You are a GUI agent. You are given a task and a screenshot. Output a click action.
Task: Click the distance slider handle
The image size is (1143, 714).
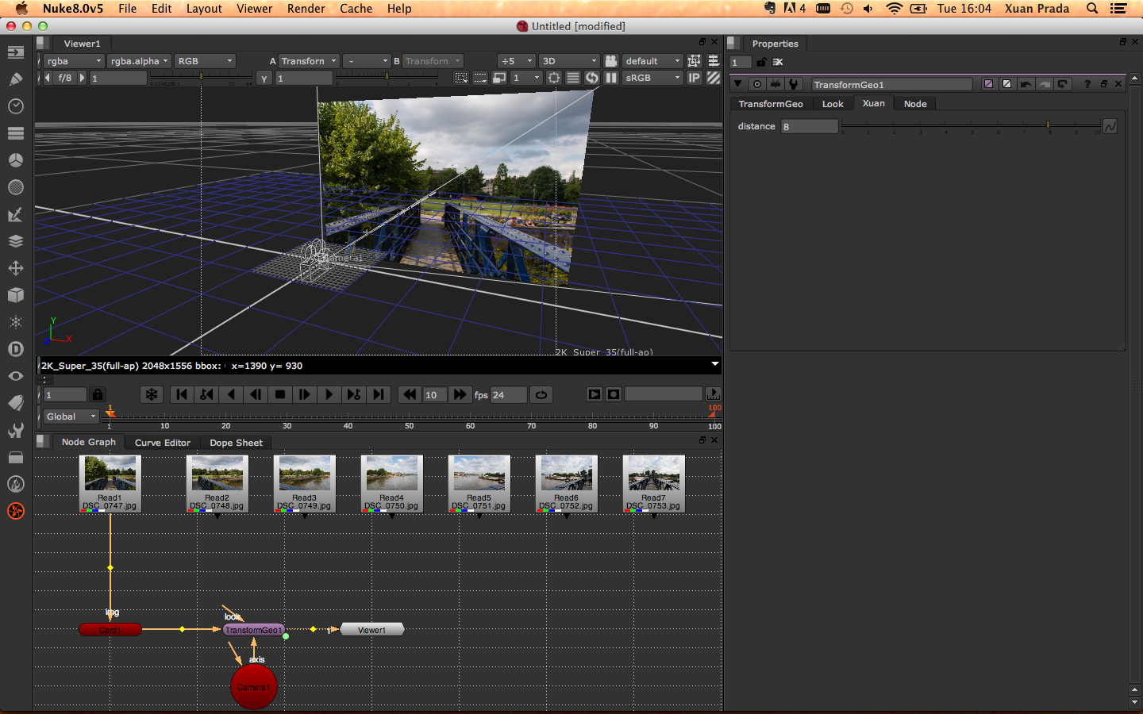tap(1049, 125)
